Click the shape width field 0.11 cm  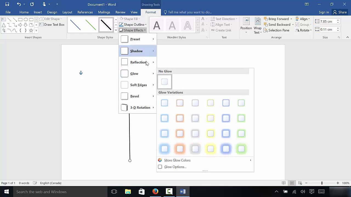[328, 29]
